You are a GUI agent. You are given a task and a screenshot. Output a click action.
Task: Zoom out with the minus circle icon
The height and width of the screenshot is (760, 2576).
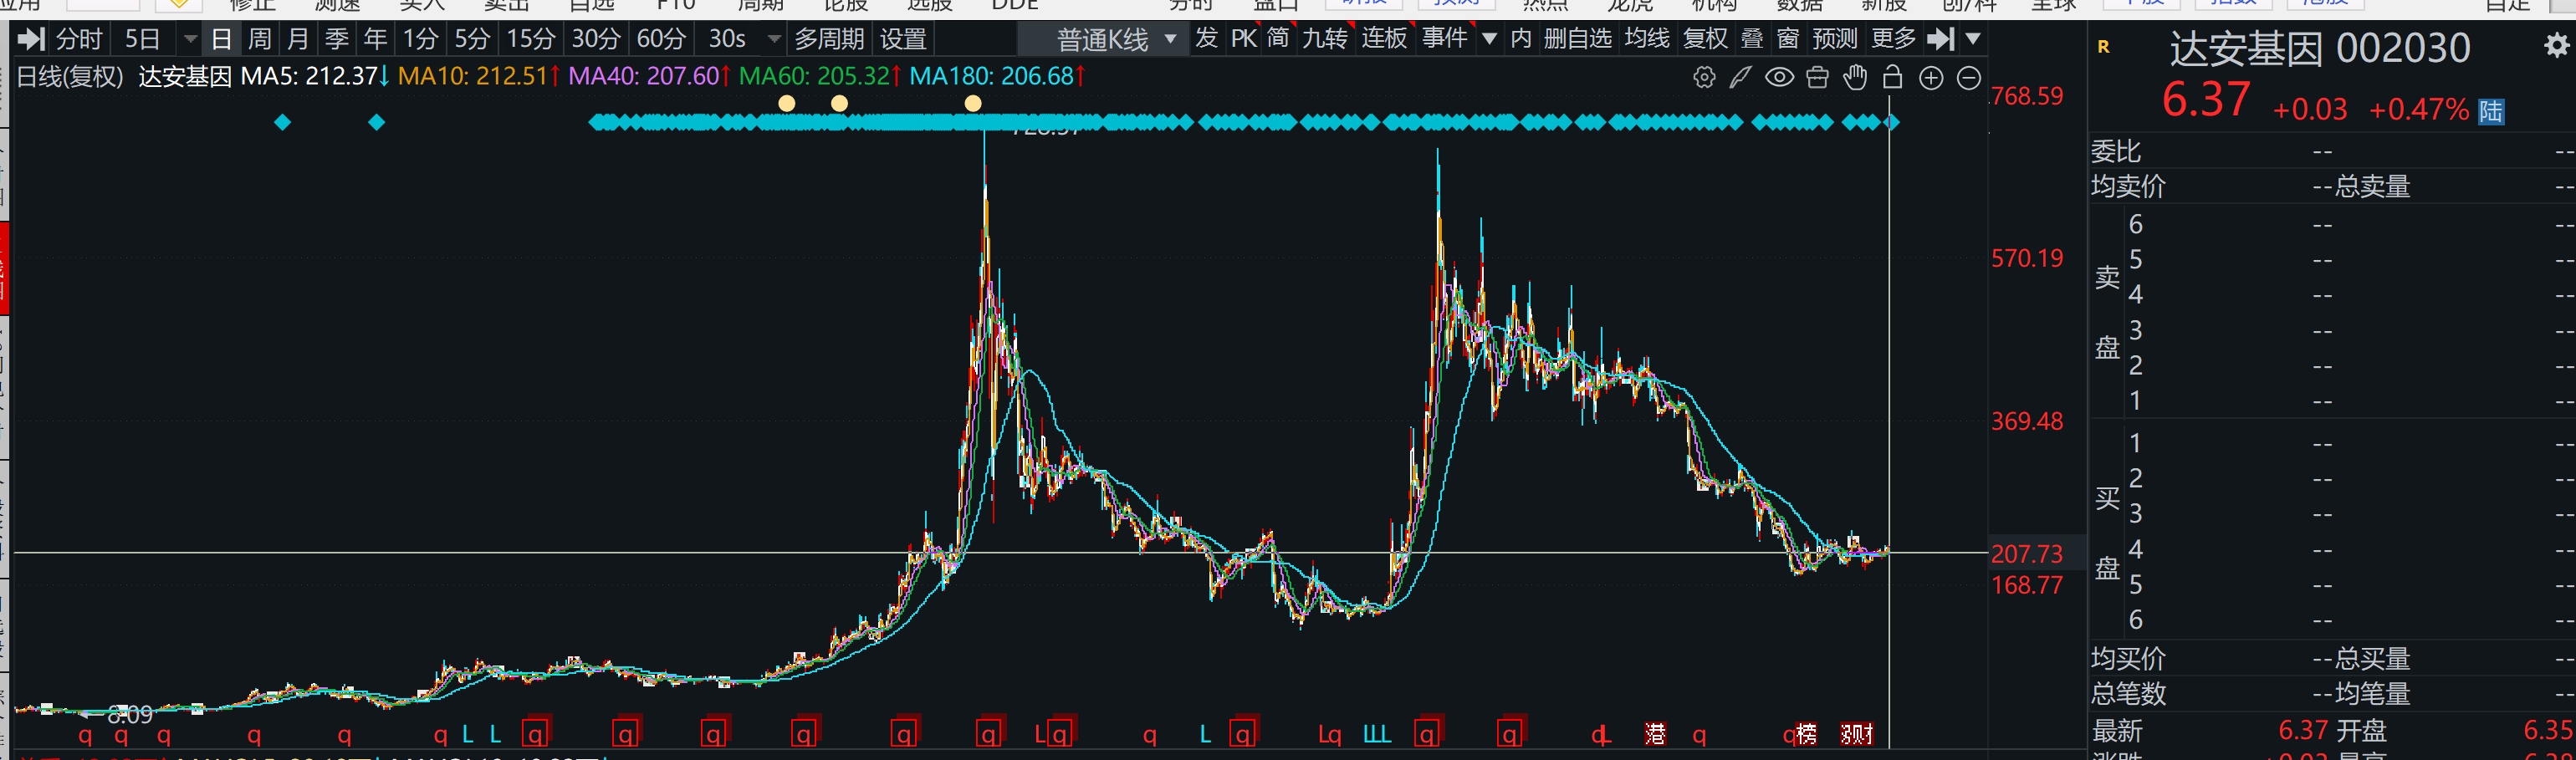pos(1968,77)
